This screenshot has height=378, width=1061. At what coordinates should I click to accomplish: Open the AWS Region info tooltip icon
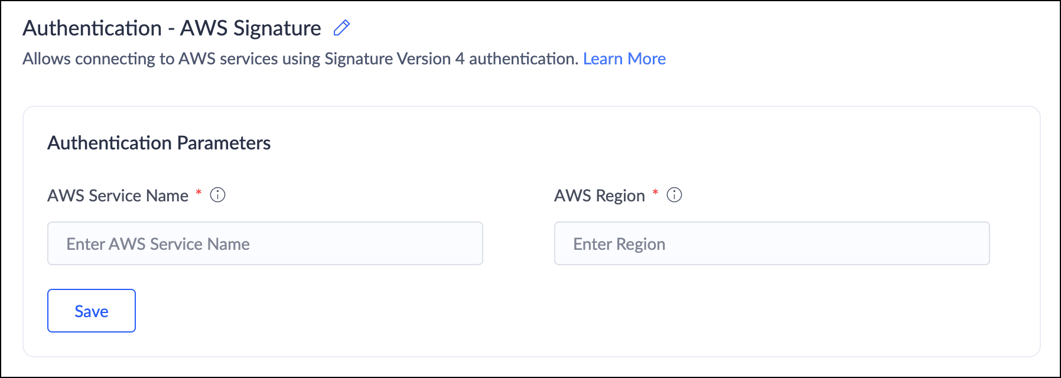674,195
